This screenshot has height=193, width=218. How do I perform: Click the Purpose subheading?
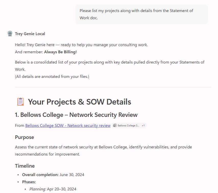point(25,137)
